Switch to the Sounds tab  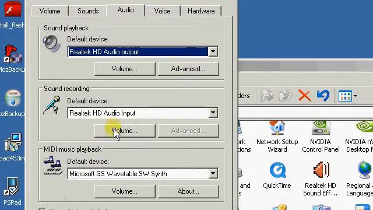(88, 11)
